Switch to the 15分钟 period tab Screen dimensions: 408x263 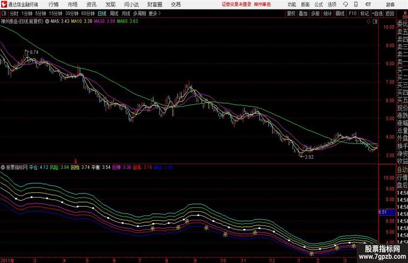click(56, 14)
